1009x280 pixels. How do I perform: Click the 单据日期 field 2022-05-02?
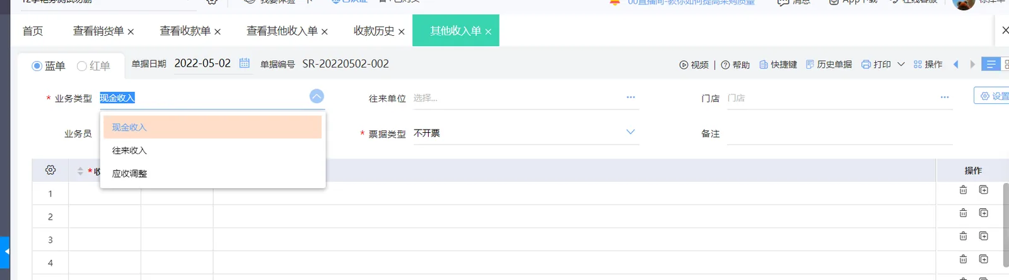coord(202,64)
